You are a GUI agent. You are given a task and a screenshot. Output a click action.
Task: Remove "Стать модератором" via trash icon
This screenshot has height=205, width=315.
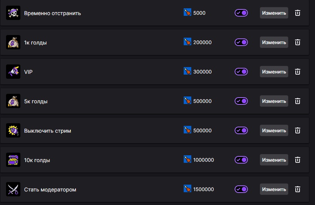tap(298, 189)
